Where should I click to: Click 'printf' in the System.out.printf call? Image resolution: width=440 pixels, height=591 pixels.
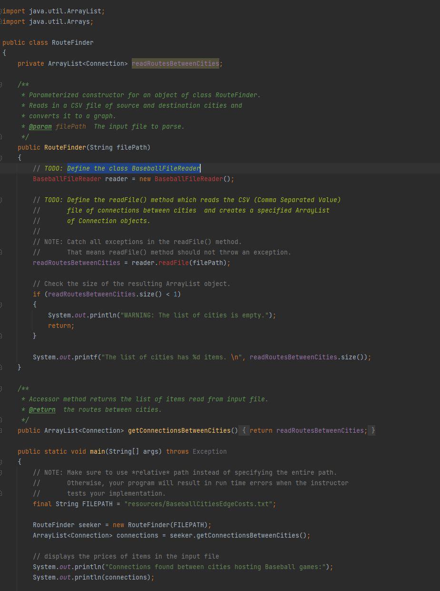point(86,357)
